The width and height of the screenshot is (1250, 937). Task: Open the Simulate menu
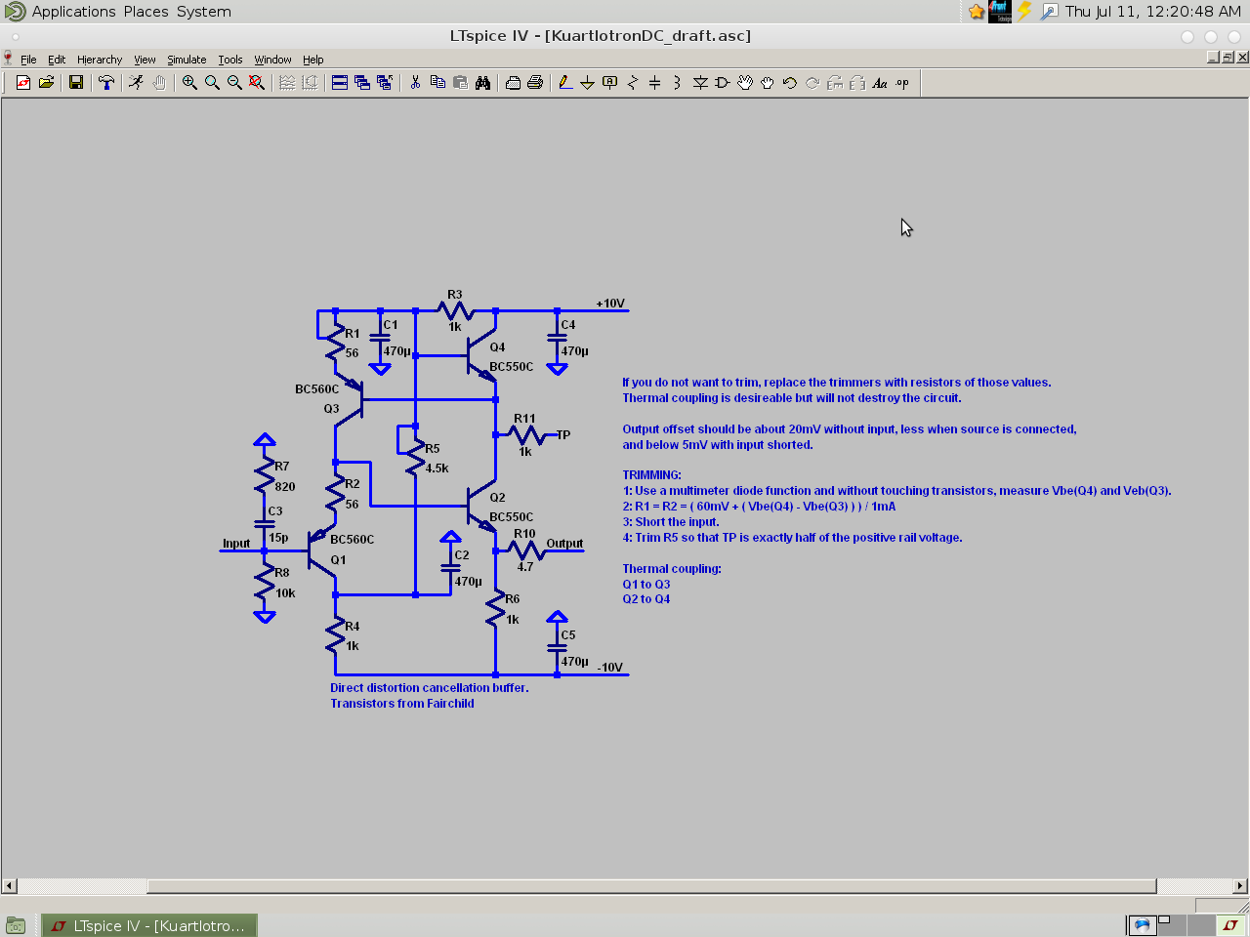187,60
